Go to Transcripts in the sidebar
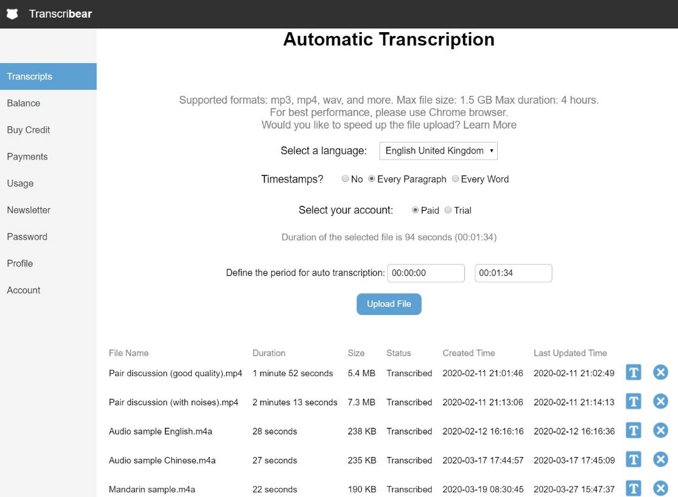The width and height of the screenshot is (678, 497). [49, 76]
